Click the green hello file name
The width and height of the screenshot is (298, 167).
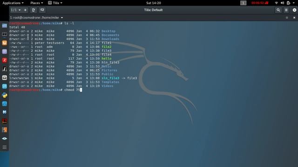(x=107, y=58)
